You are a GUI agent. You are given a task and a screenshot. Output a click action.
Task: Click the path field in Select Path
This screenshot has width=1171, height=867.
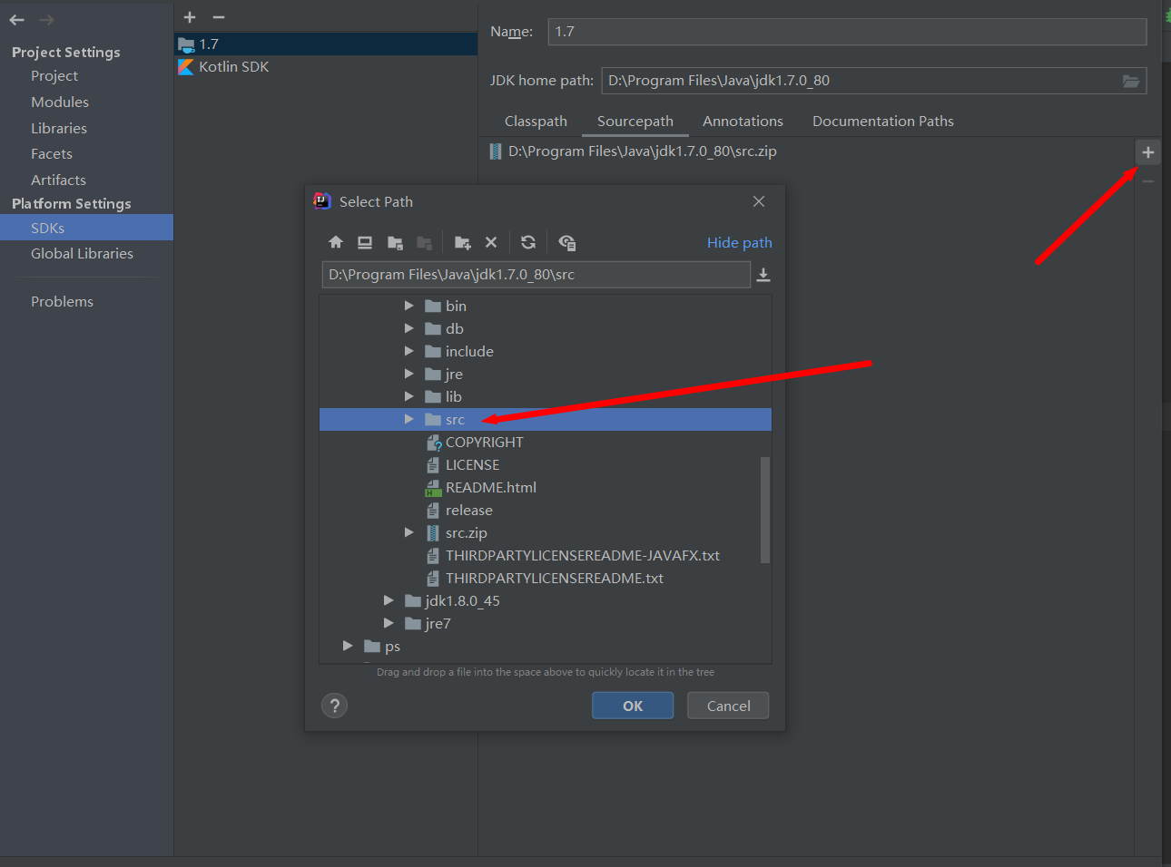[x=536, y=275]
